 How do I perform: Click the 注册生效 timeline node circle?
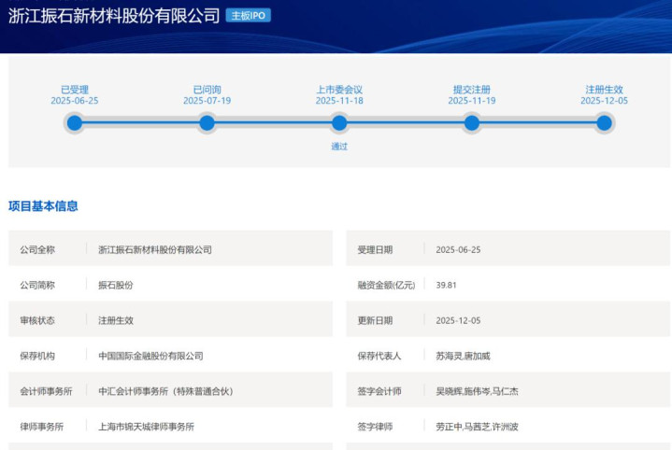(604, 123)
